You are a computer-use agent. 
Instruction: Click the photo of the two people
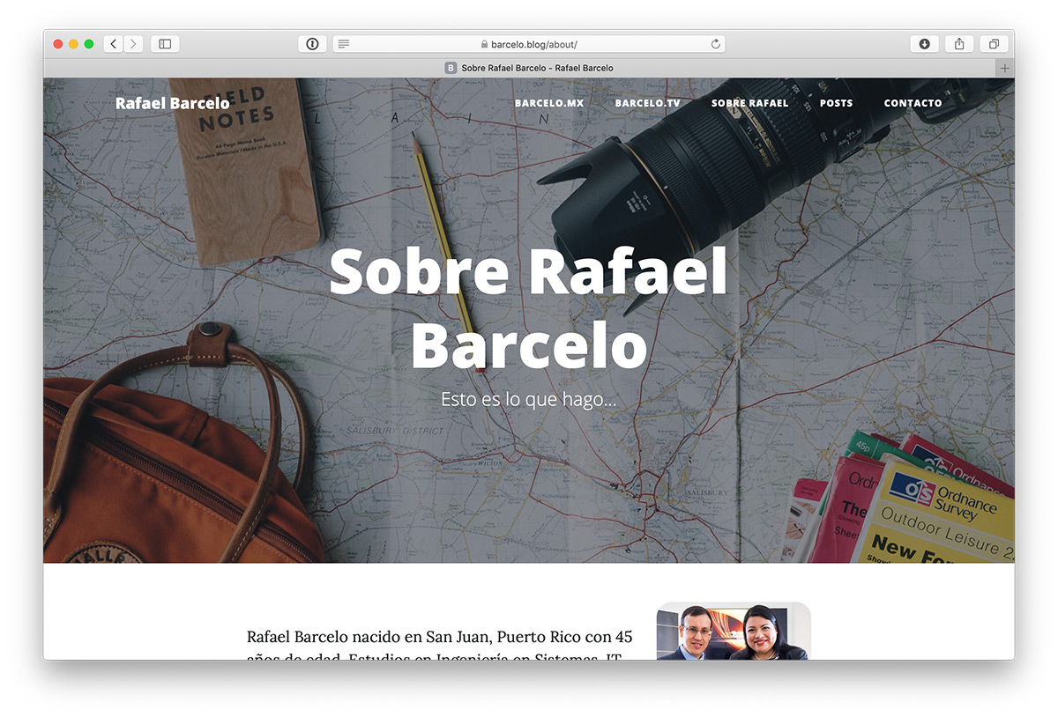(733, 632)
